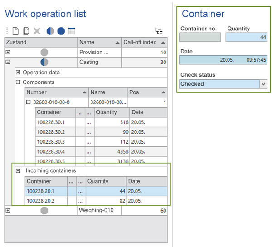This screenshot has width=272, height=247.
Task: Click the fully filled circle toolbar icon
Action: point(61,31)
